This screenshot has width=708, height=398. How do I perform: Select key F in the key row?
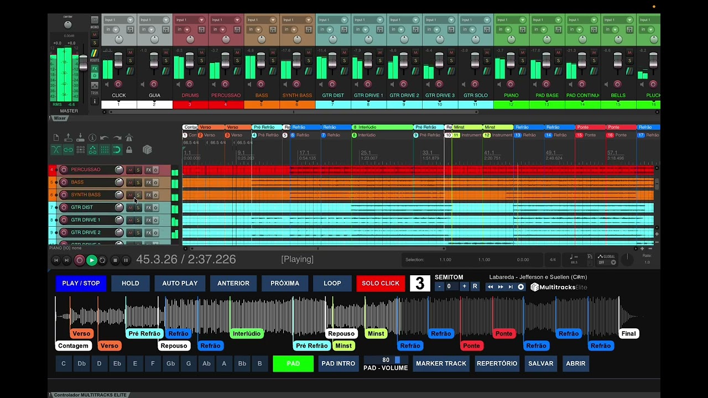click(x=153, y=363)
